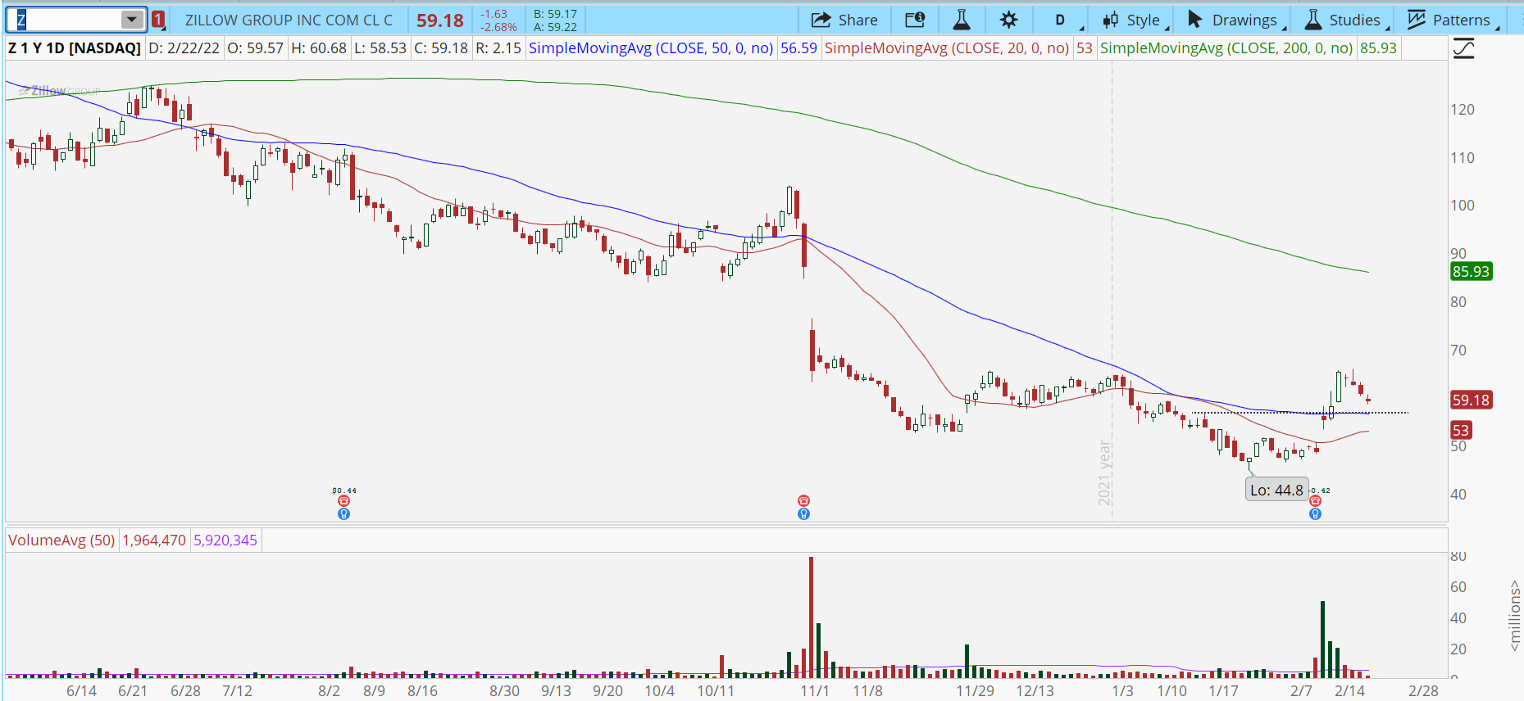The image size is (1524, 701).
Task: Click the <millions> volume axis label
Action: coord(1515,616)
